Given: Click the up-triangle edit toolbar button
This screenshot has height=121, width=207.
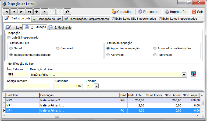Looking at the screenshot, I should [44, 12].
